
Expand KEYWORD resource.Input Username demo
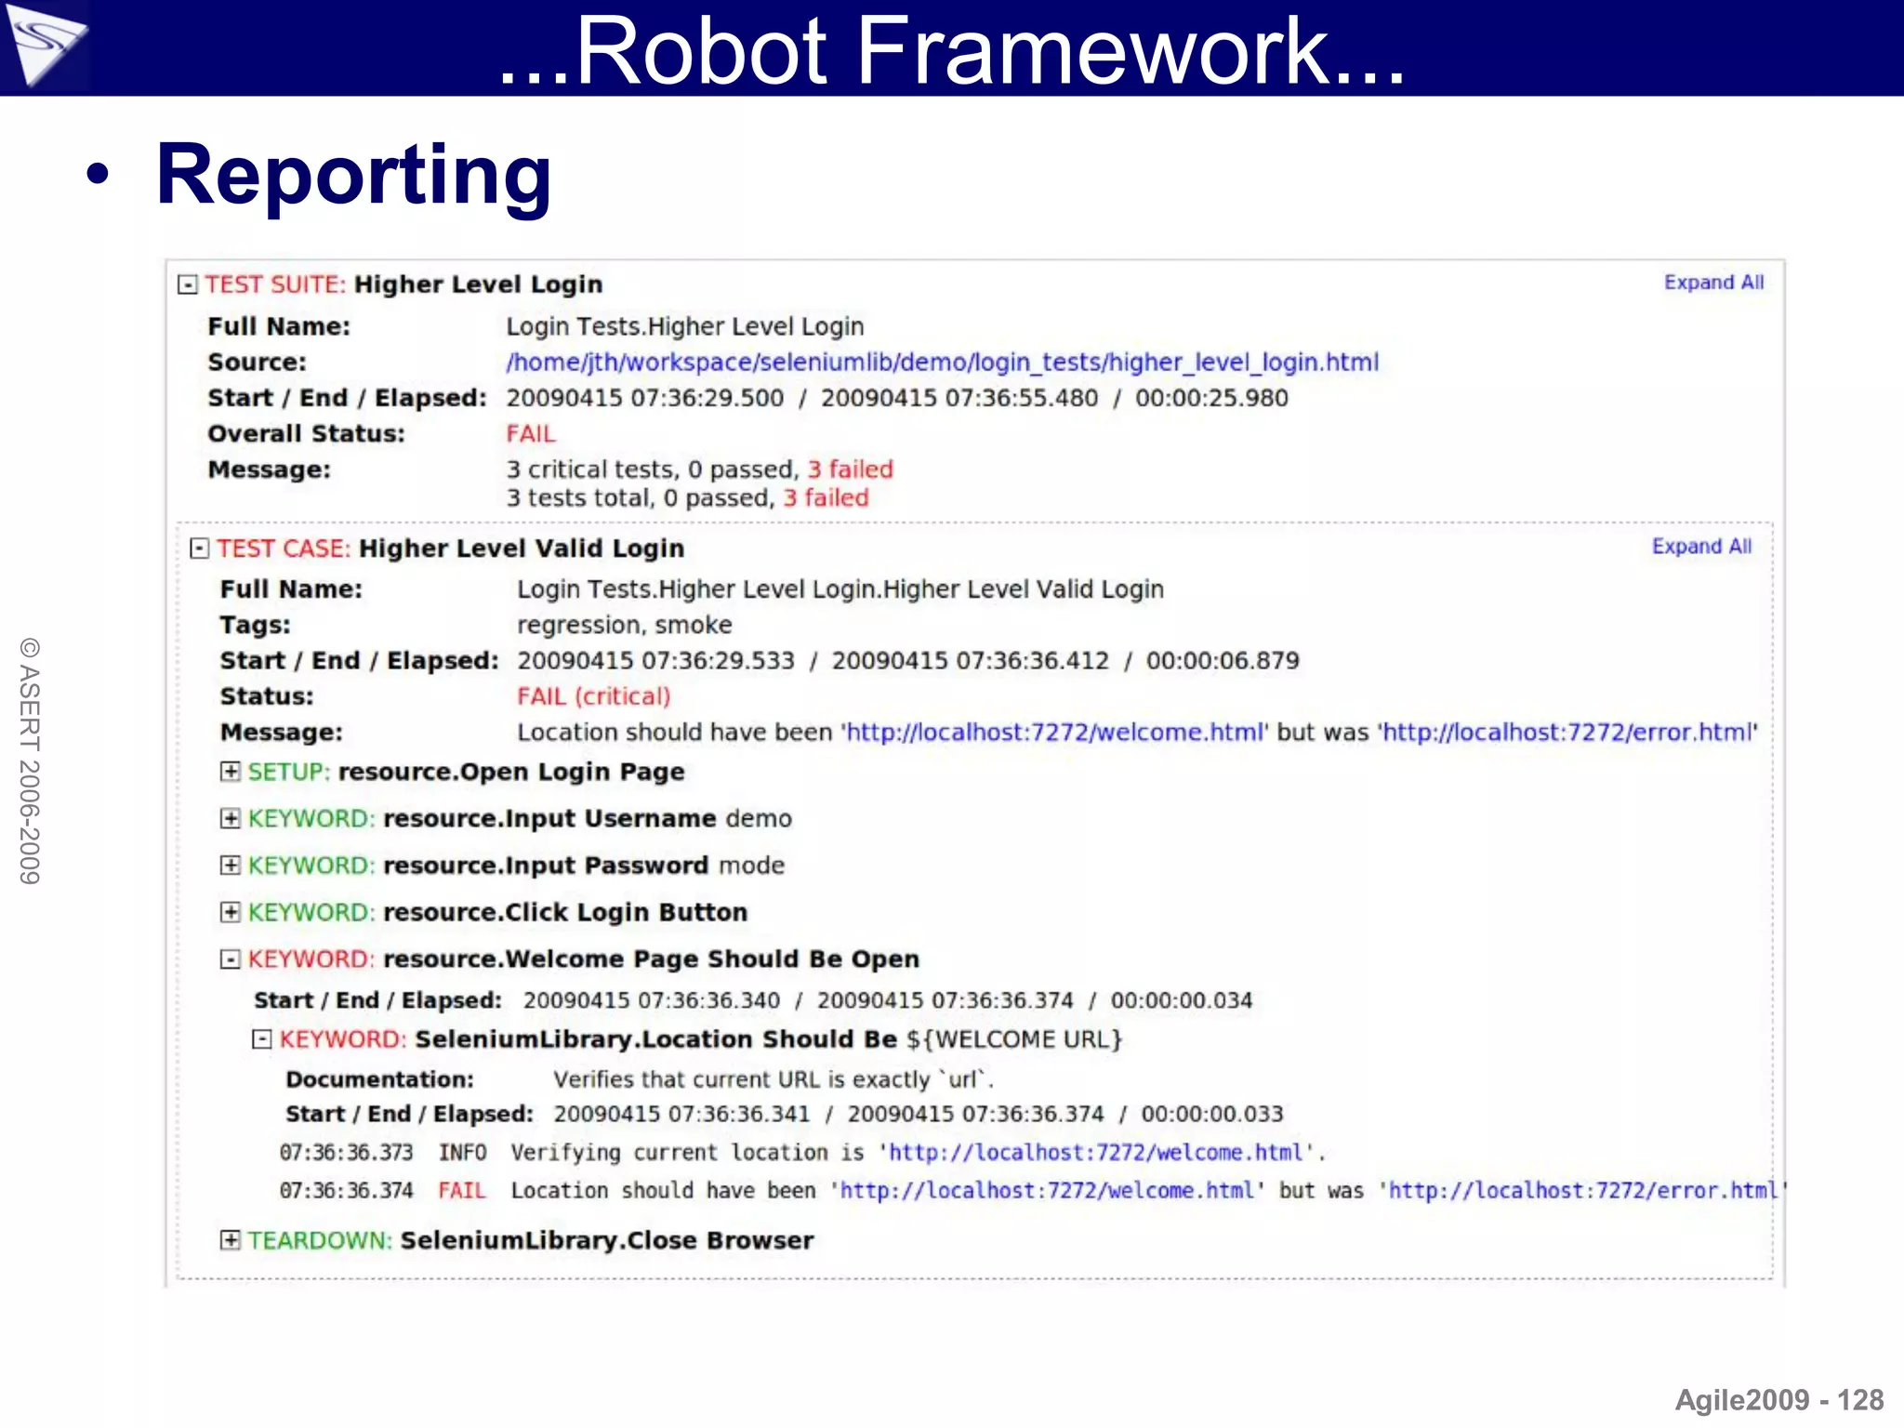pyautogui.click(x=230, y=818)
